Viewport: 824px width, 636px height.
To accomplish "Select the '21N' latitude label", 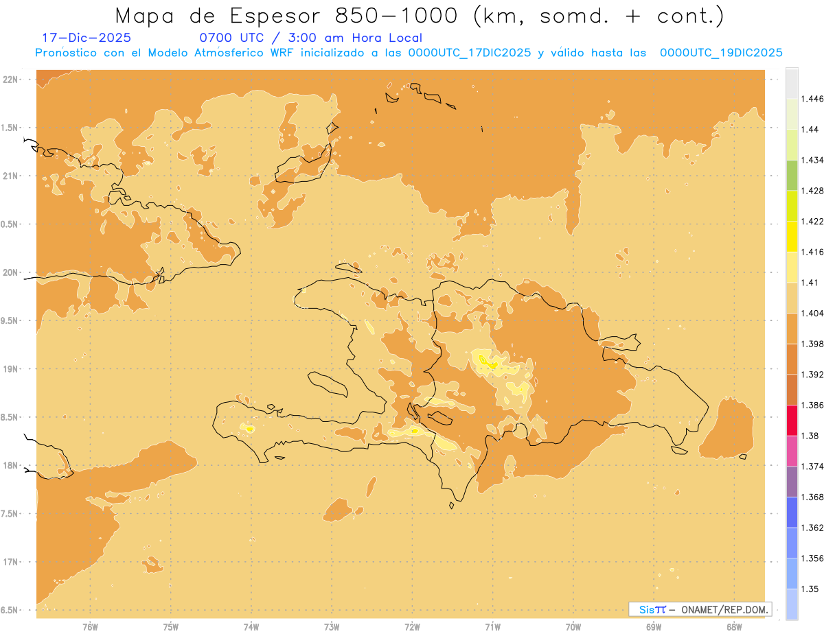I will (x=12, y=176).
